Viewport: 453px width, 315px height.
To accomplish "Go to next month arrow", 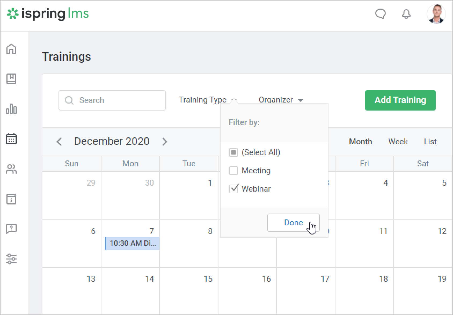I will pos(165,142).
